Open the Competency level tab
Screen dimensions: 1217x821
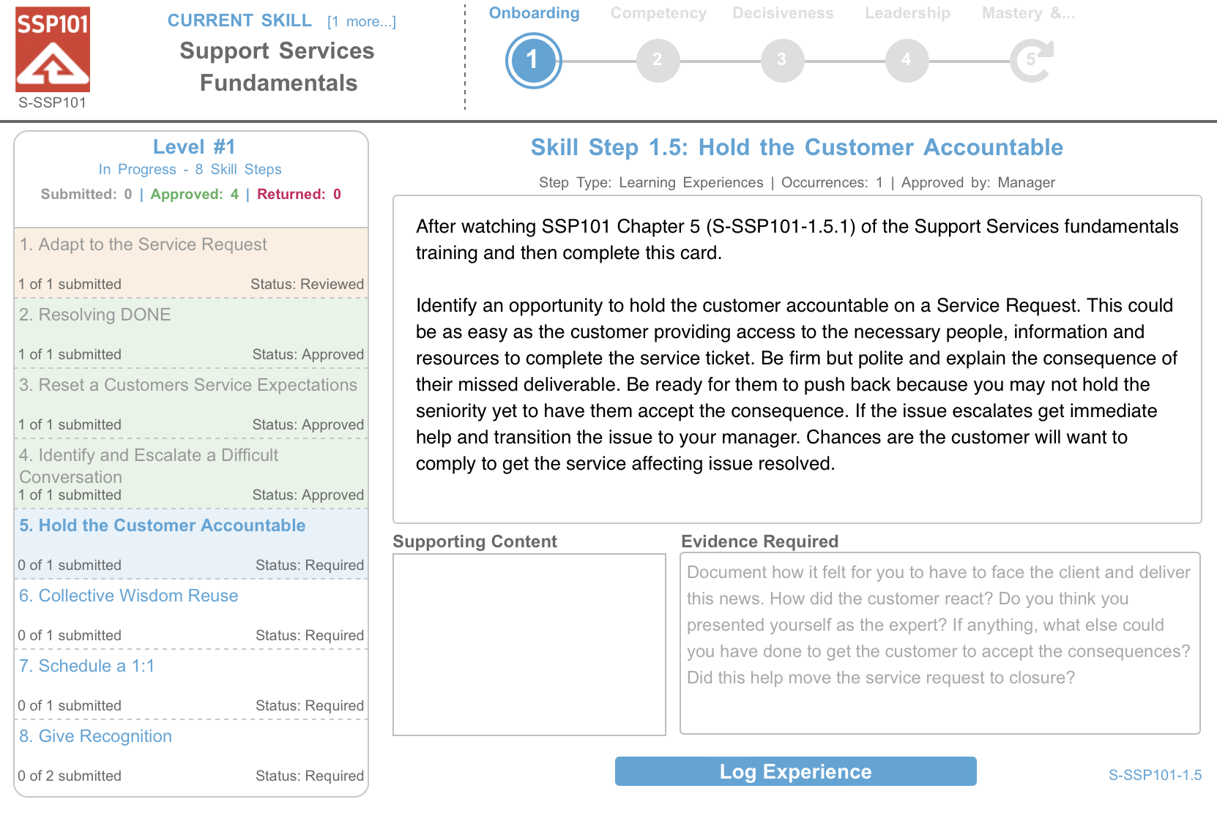tap(658, 13)
